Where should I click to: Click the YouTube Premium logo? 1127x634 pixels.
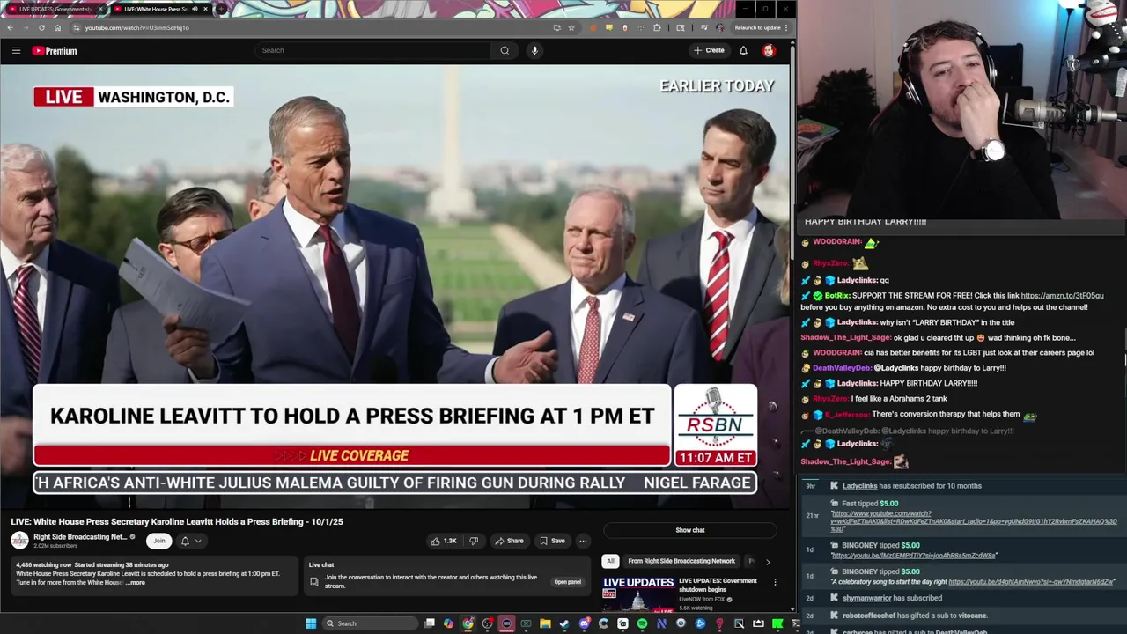(55, 51)
